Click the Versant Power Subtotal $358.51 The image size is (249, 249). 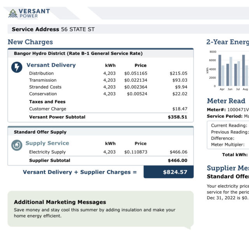pos(177,117)
